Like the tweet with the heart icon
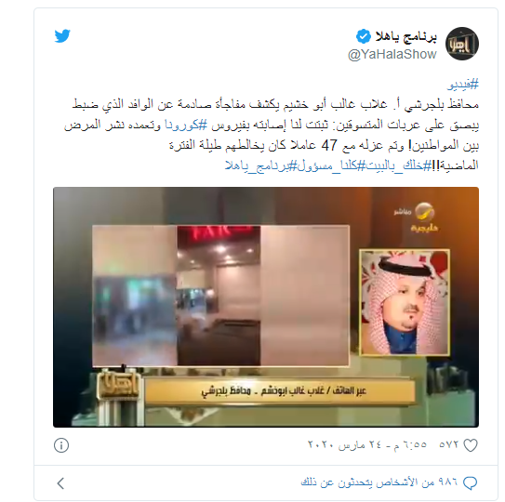This screenshot has height=502, width=505. (471, 445)
